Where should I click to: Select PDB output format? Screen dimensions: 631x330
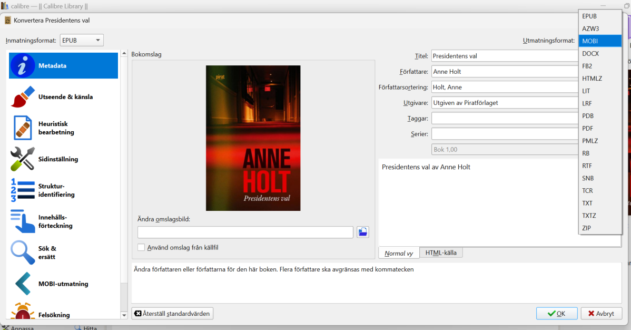[600, 116]
